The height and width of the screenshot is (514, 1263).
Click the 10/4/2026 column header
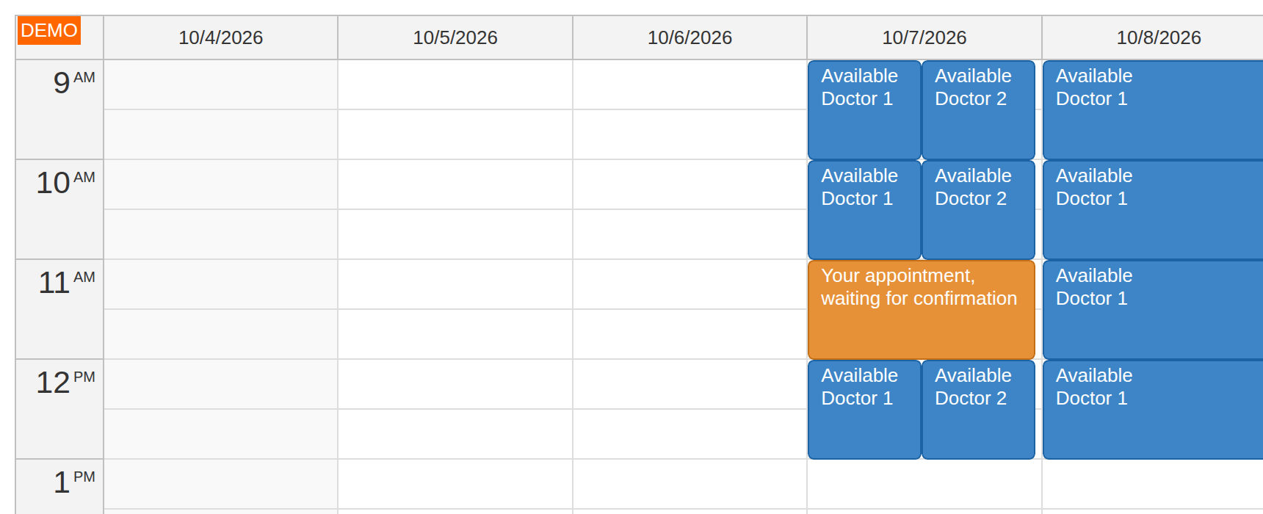[220, 37]
